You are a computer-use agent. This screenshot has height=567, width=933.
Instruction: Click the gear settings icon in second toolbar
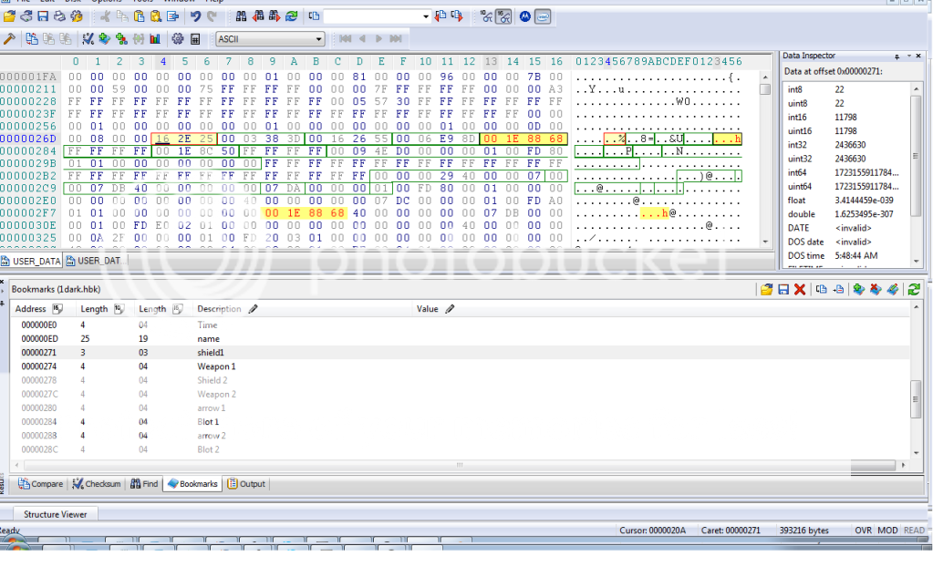178,39
